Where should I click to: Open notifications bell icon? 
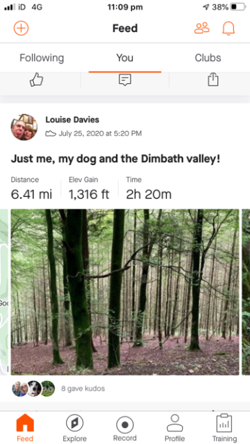[x=228, y=28]
